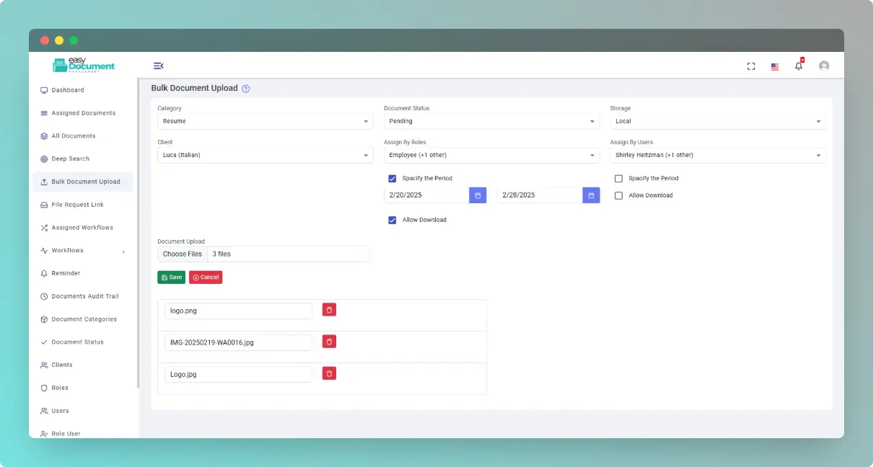Click the Logo.jpg filename field
The height and width of the screenshot is (467, 873).
tap(238, 374)
